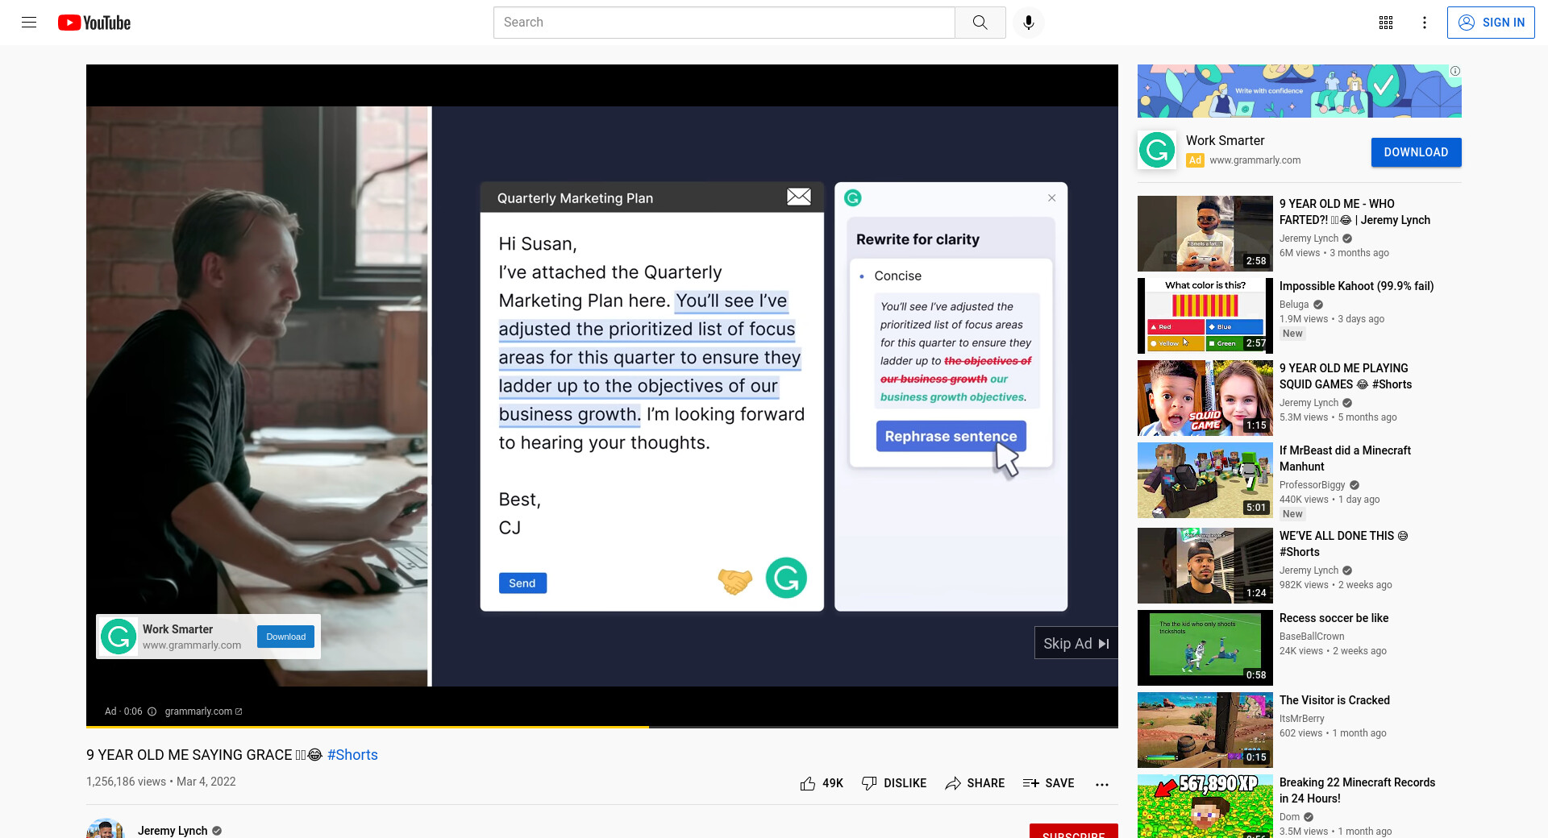Click the search magnifier button
The width and height of the screenshot is (1548, 838).
click(980, 23)
